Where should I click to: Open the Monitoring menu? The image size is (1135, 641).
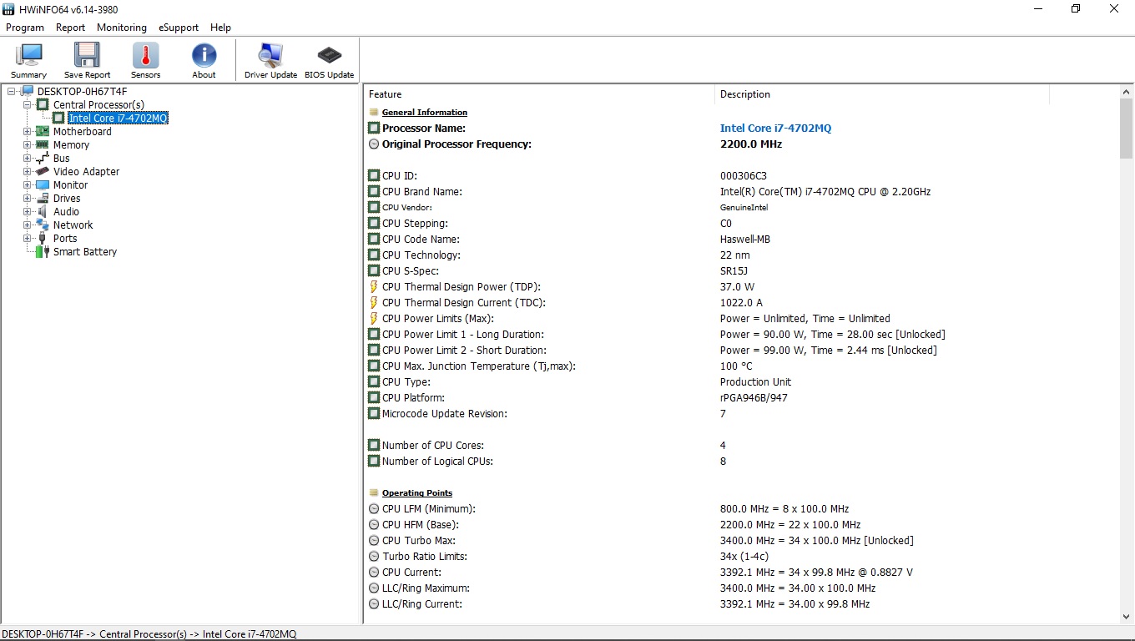(121, 28)
